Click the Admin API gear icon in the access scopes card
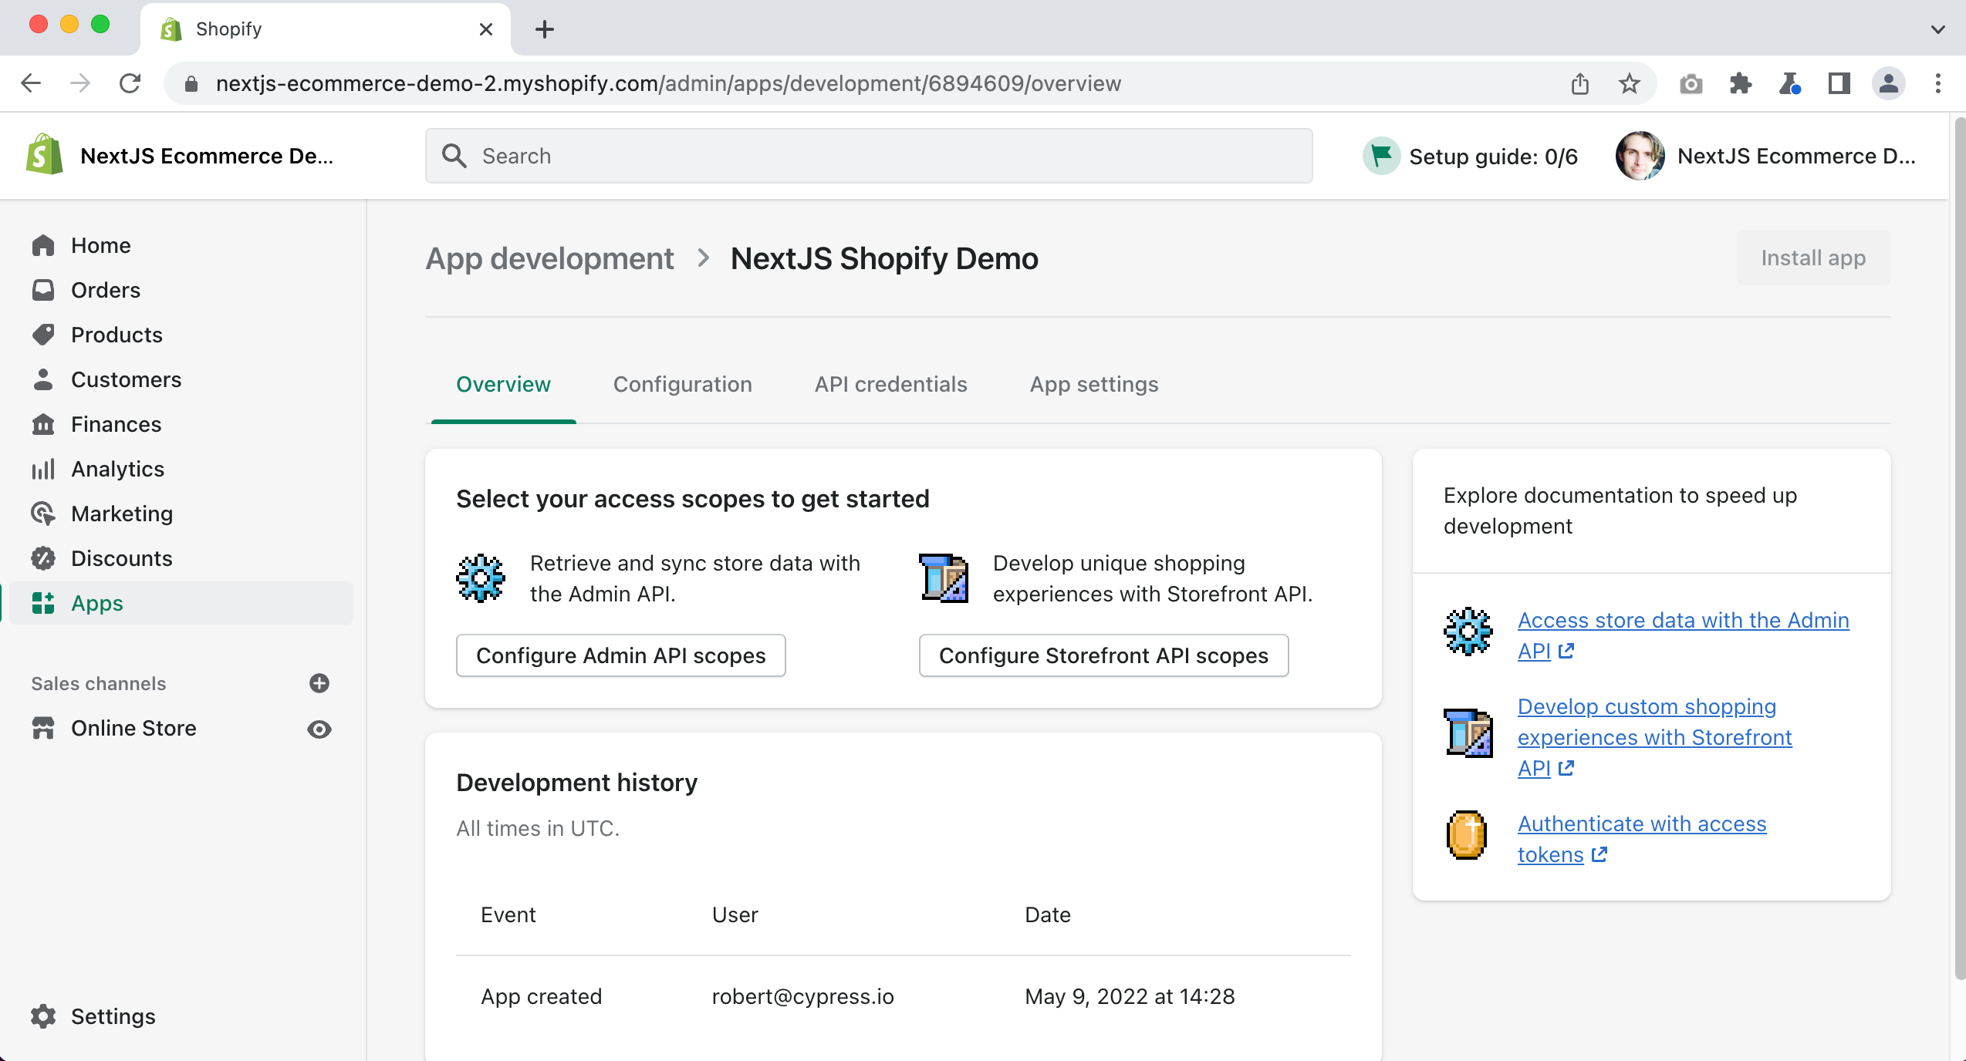This screenshot has height=1061, width=1966. (481, 578)
